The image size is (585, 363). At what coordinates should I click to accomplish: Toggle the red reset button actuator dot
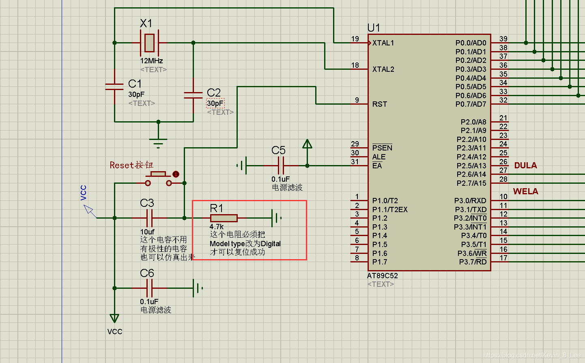coord(176,174)
